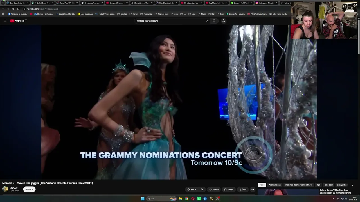This screenshot has height=202, width=360.
Task: Open the Welcome to Facebook bookmark
Action: (17, 14)
